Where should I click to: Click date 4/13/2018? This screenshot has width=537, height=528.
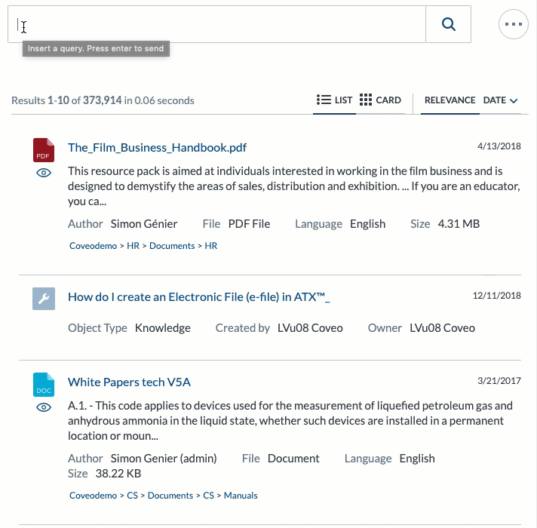[x=499, y=146]
